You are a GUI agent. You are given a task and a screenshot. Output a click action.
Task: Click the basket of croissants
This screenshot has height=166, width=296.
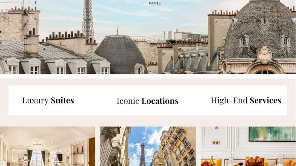[x=255, y=161]
